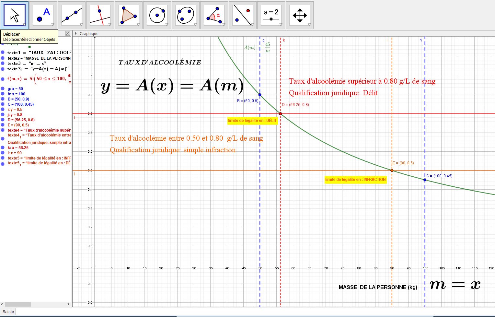Close the algebra panel
Screen dimensions: 495x317
pyautogui.click(x=68, y=33)
